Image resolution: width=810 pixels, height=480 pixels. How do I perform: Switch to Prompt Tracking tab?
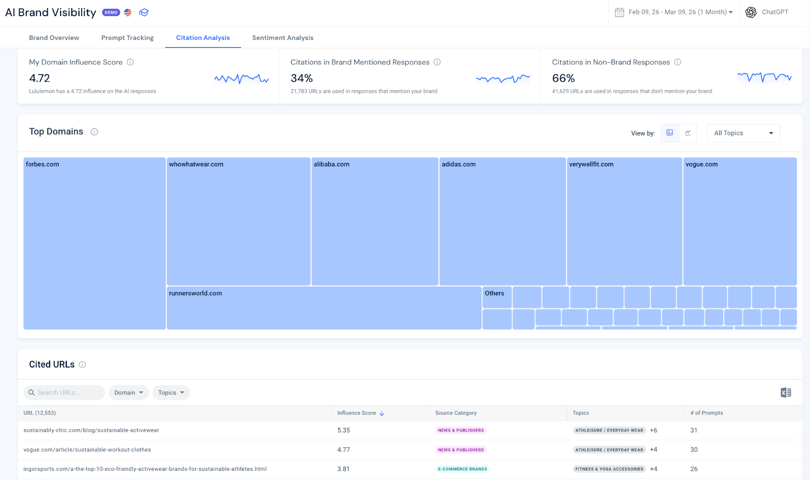pos(128,38)
